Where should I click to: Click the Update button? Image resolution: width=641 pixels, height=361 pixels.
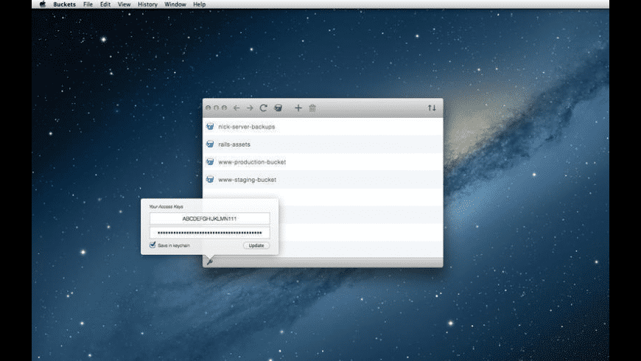click(256, 245)
